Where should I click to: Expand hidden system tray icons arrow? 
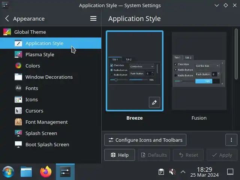tap(183, 172)
